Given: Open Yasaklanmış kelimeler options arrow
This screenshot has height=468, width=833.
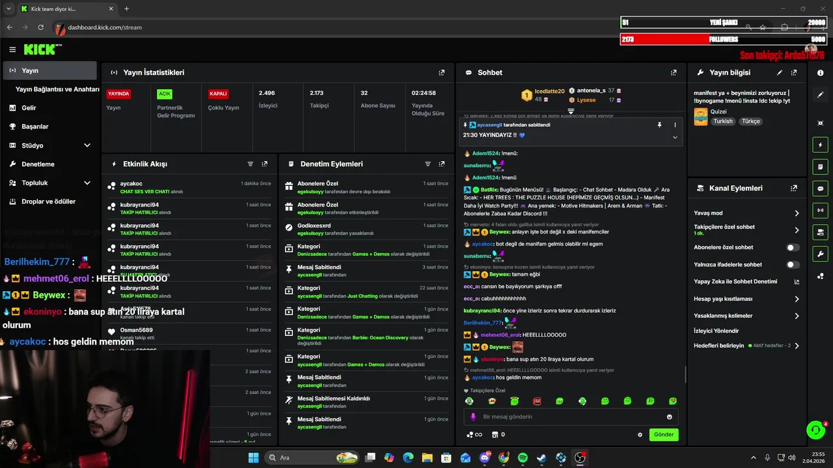Looking at the screenshot, I should [x=797, y=316].
